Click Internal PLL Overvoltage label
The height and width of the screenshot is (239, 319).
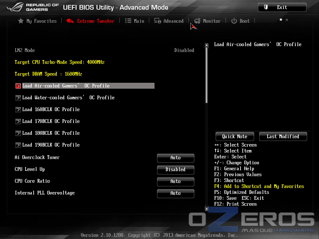coord(45,193)
